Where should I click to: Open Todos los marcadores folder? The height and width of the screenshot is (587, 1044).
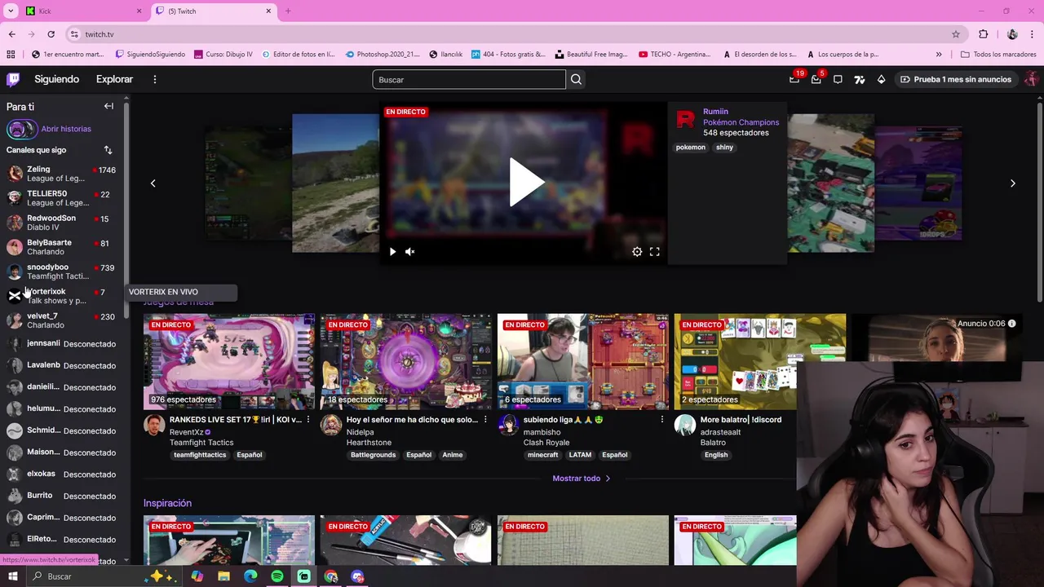click(998, 55)
